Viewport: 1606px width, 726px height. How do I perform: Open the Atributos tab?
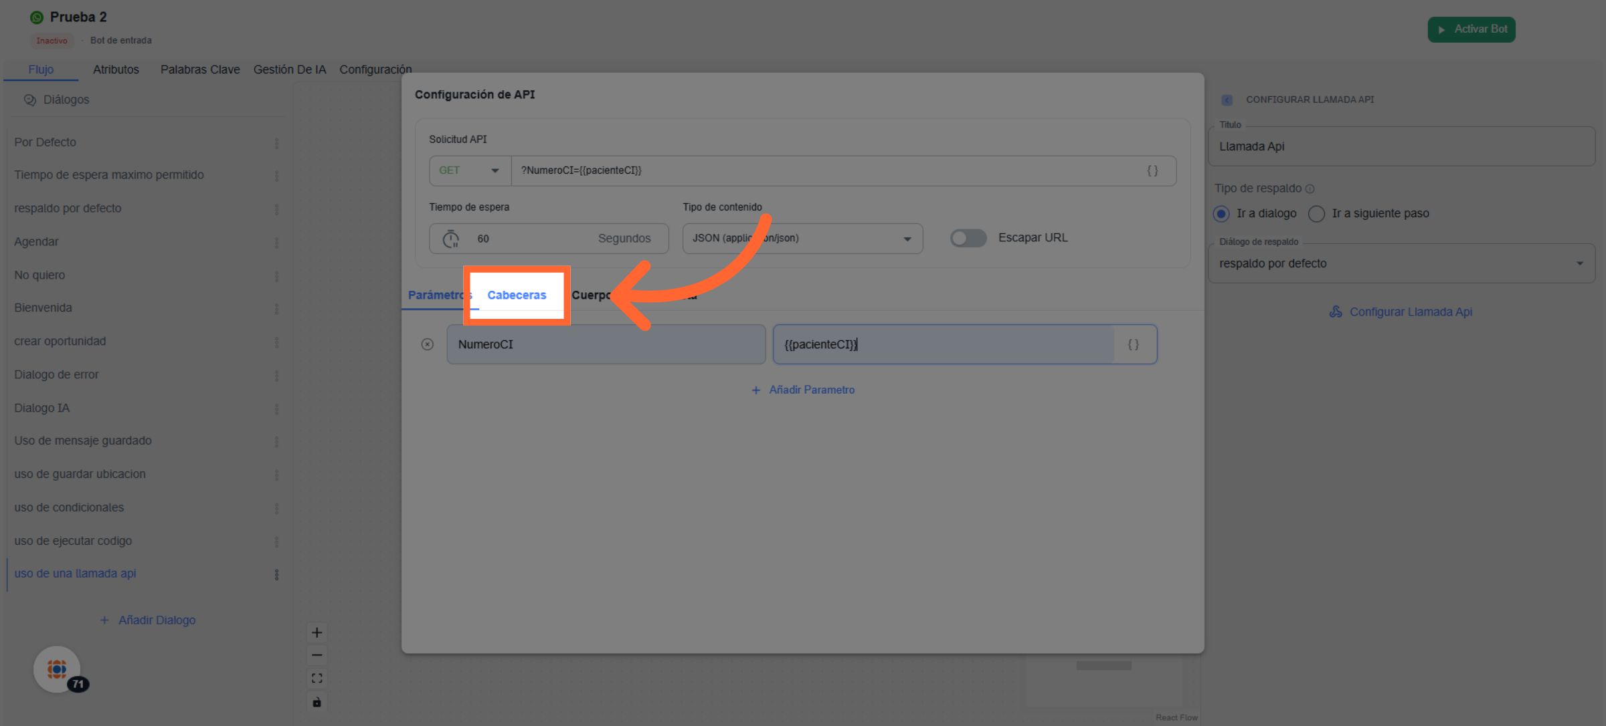point(116,70)
